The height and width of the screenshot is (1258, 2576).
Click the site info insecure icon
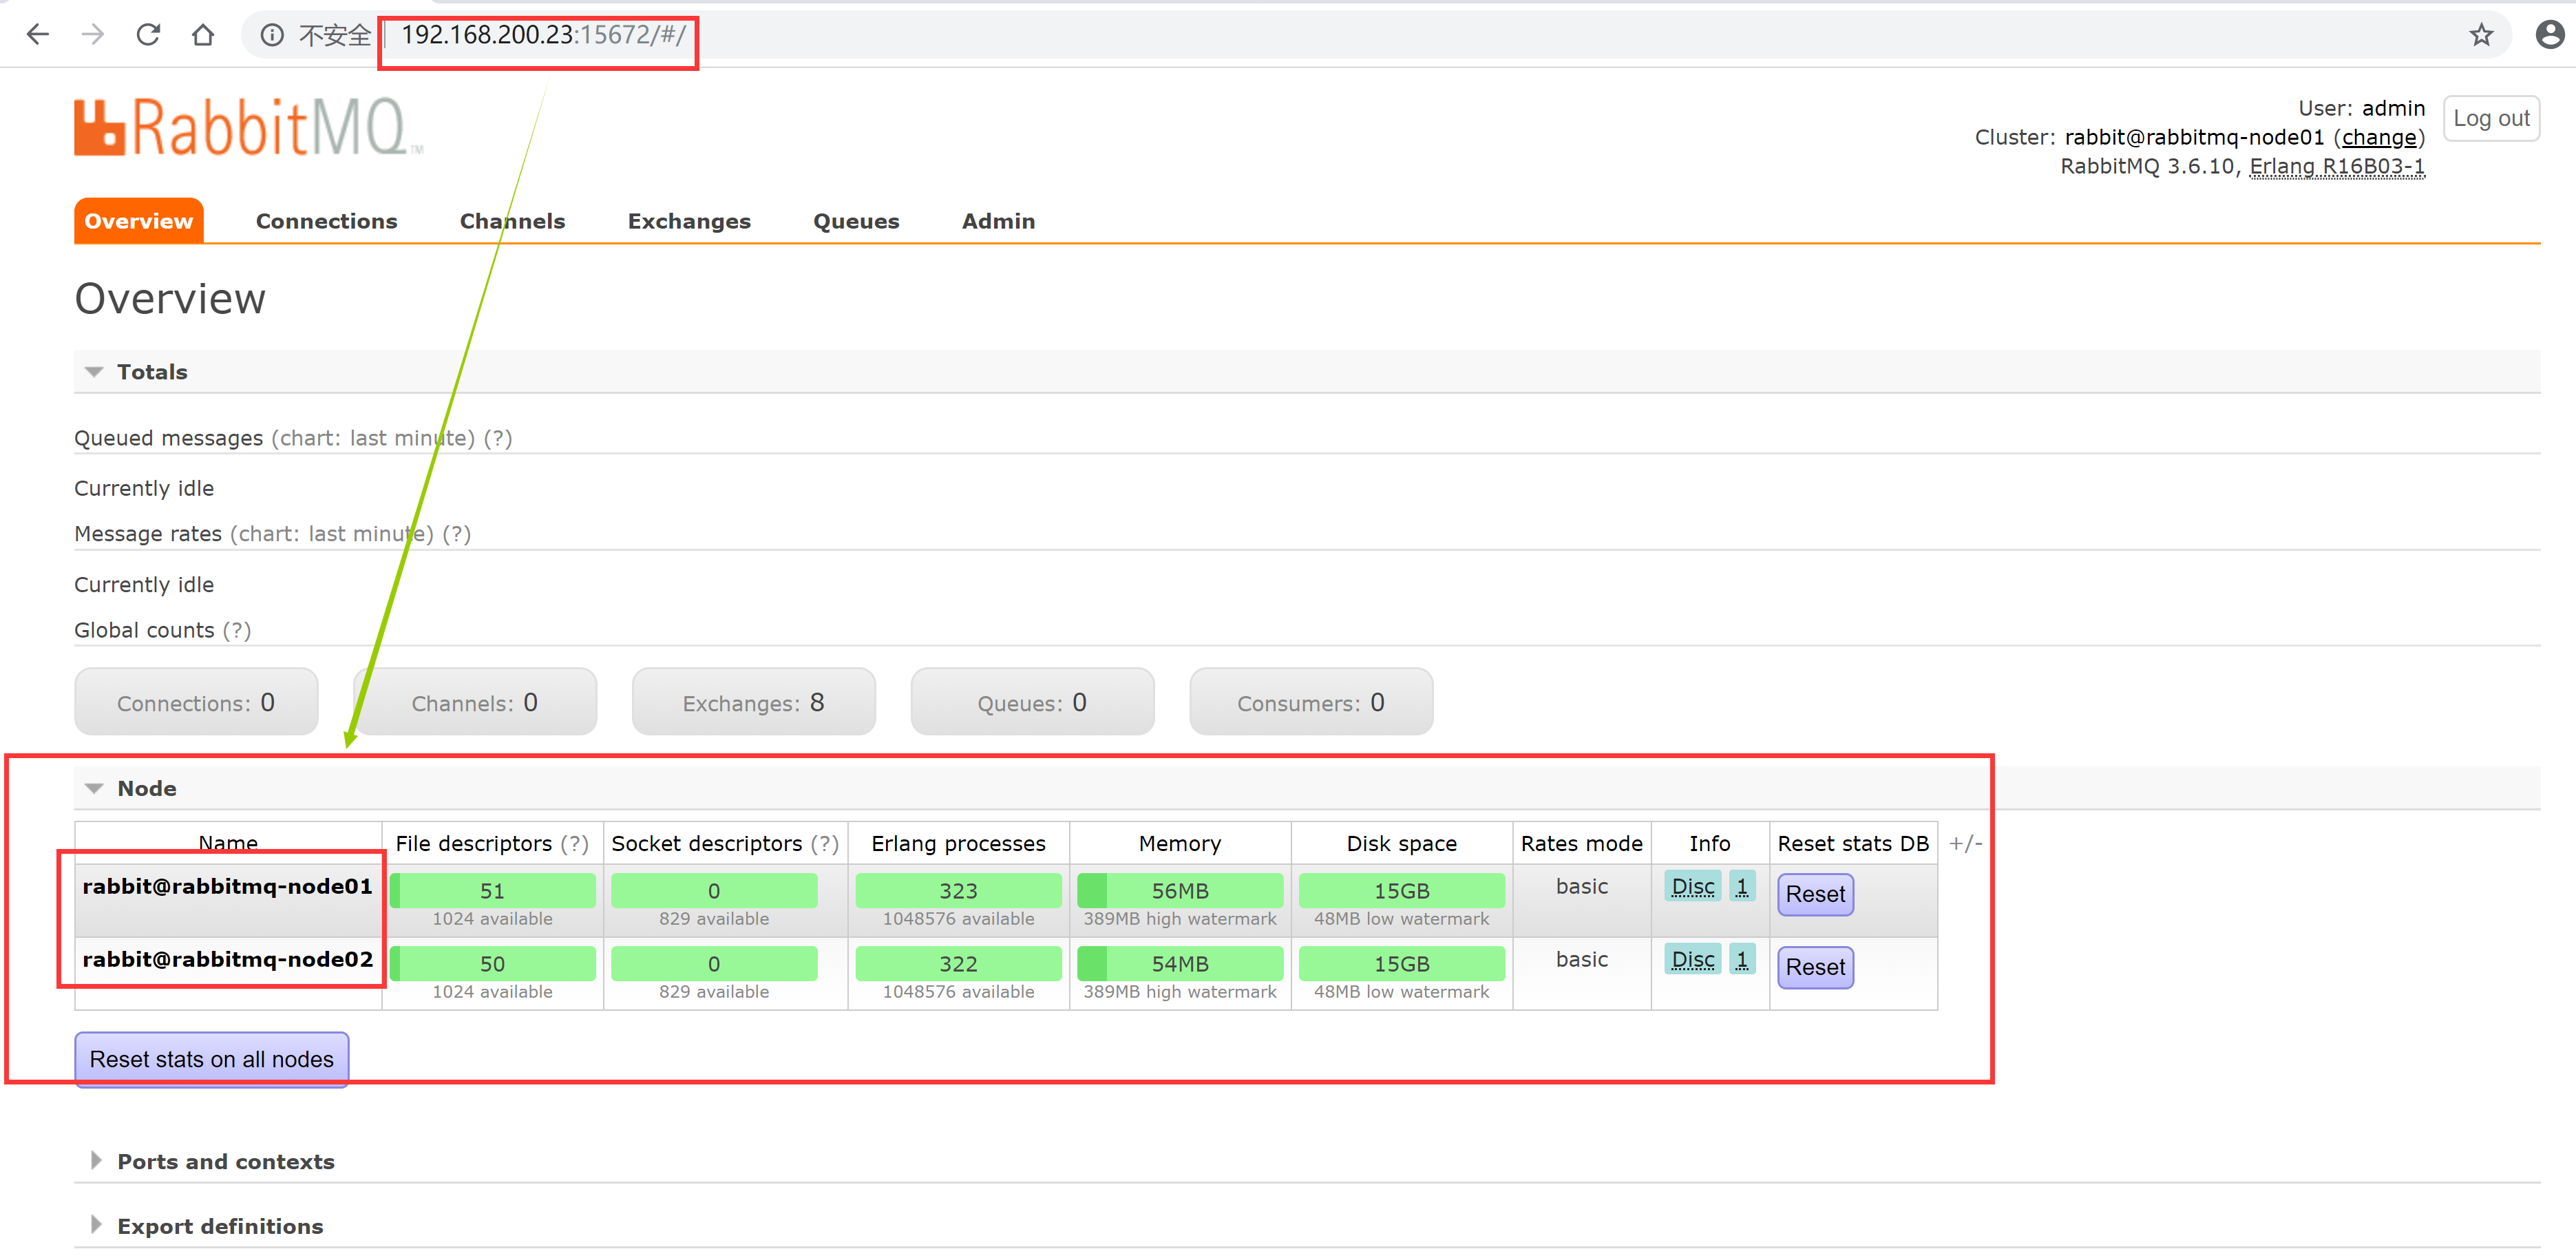(271, 35)
